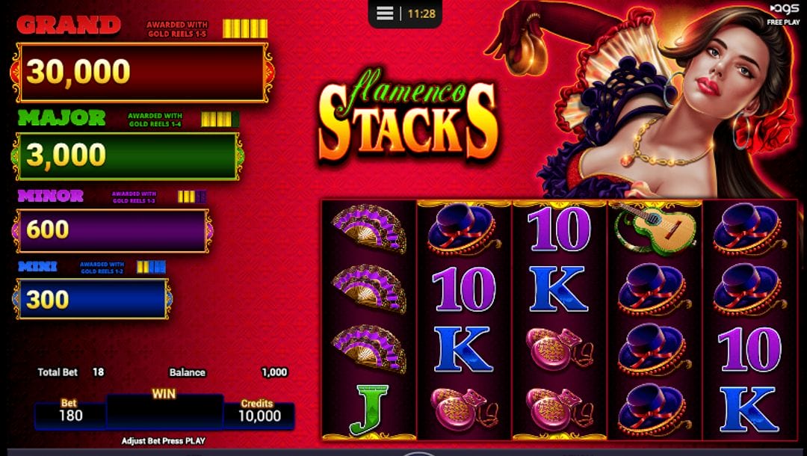Click the AGS logo icon
This screenshot has height=456, width=807.
click(x=783, y=9)
